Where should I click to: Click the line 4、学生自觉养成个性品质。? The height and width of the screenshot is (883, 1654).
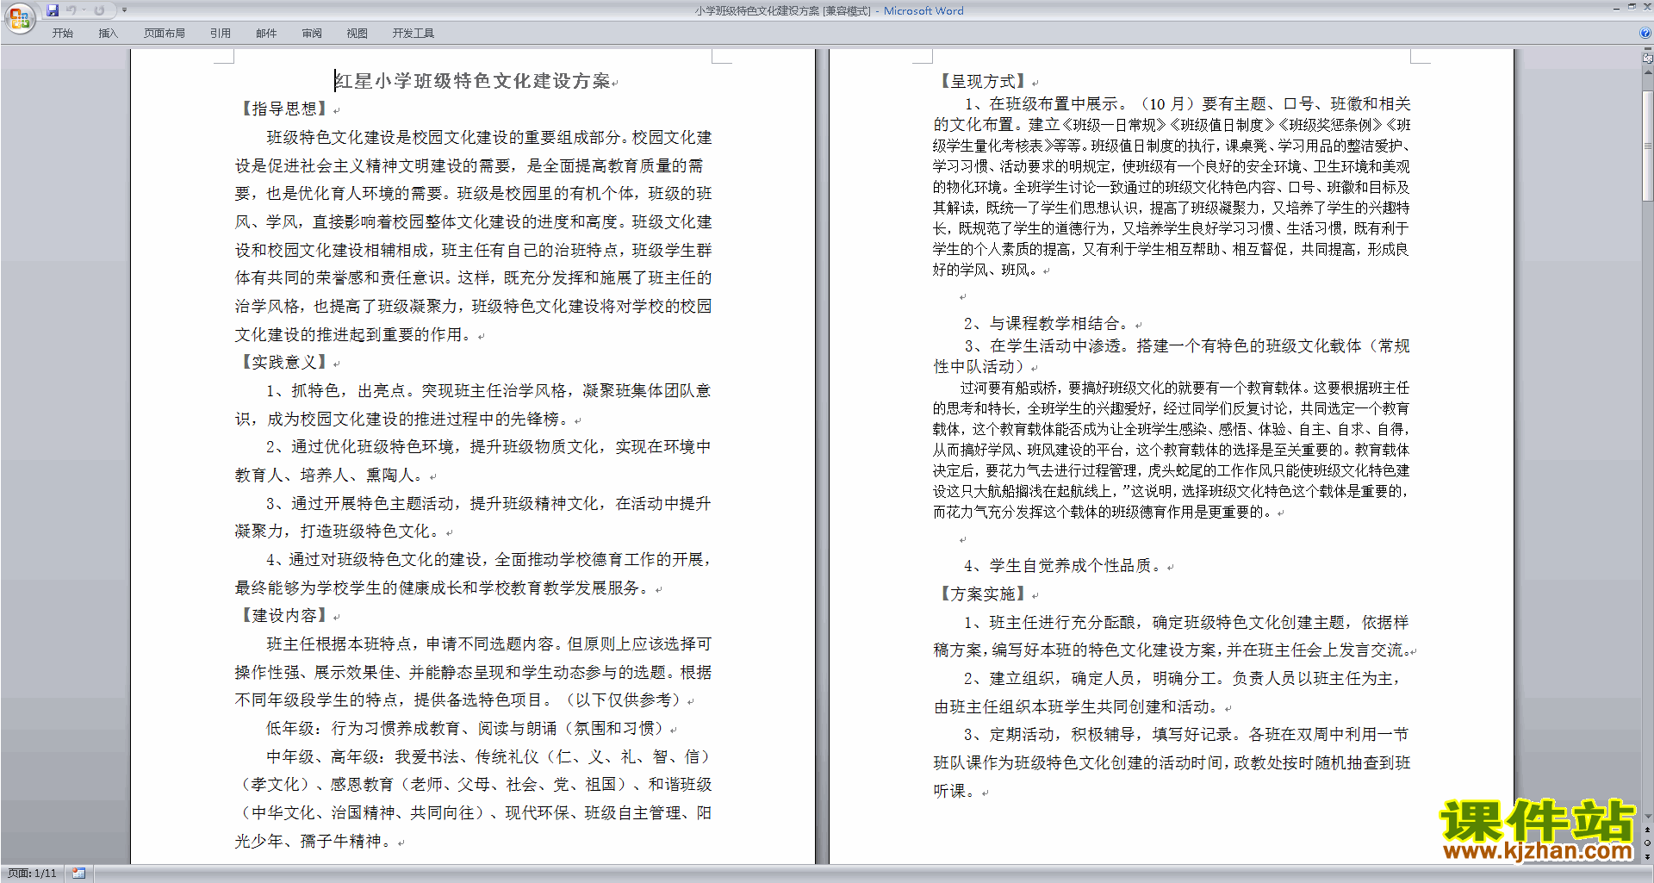[x=1062, y=565]
